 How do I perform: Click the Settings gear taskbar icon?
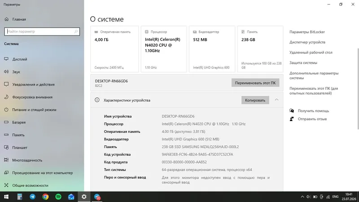(84, 197)
